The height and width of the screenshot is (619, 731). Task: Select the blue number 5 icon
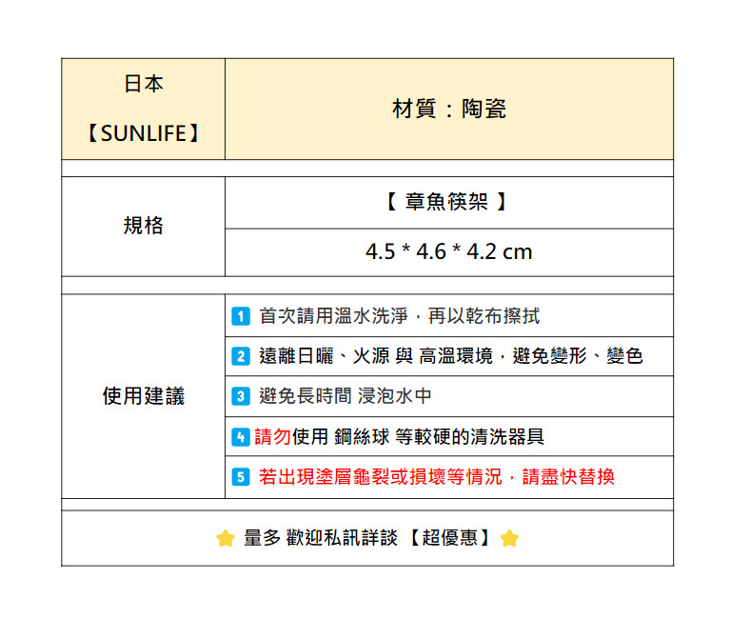tap(241, 477)
